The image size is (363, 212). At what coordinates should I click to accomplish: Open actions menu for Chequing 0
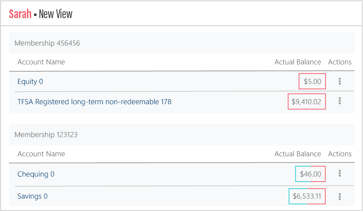tap(340, 173)
